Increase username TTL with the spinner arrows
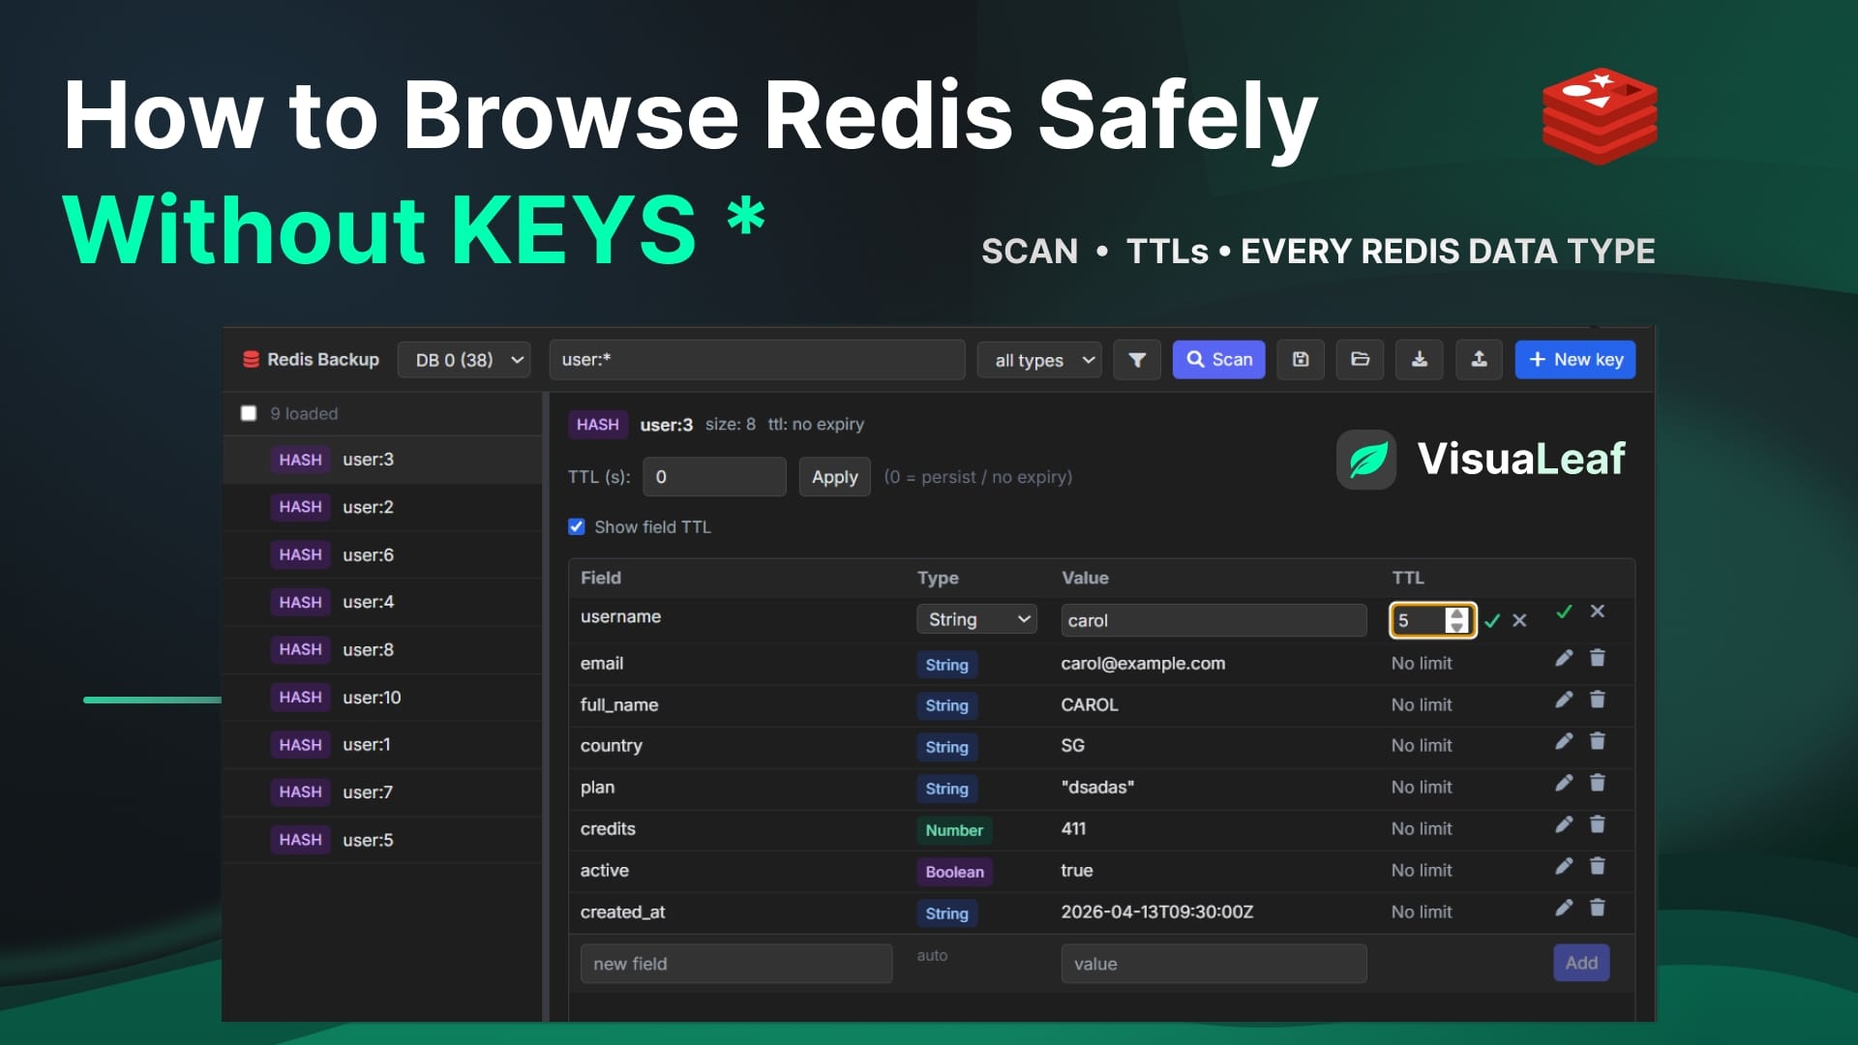The width and height of the screenshot is (1858, 1045). click(1456, 613)
